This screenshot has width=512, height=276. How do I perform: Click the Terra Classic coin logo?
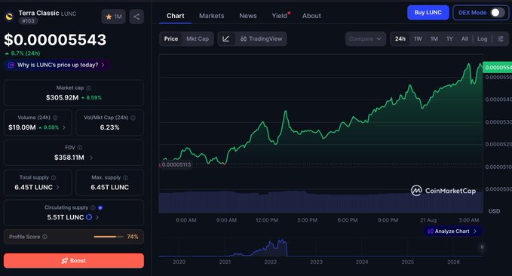(10, 17)
